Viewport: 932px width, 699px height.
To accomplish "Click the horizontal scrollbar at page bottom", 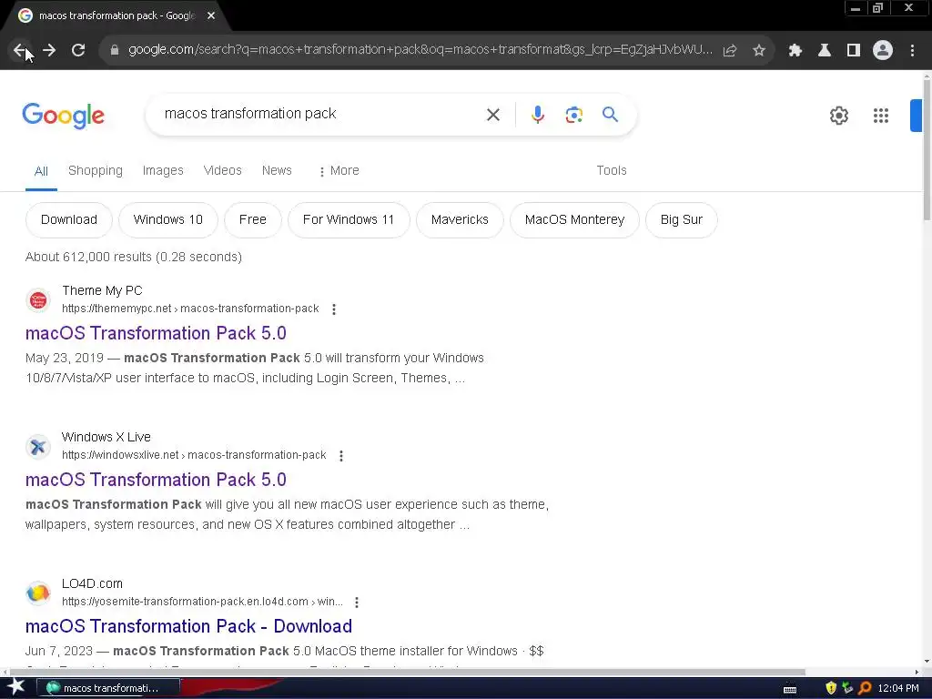I will (x=407, y=673).
